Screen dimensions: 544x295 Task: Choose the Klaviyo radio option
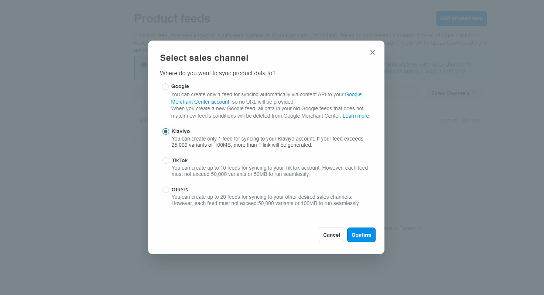pyautogui.click(x=166, y=132)
